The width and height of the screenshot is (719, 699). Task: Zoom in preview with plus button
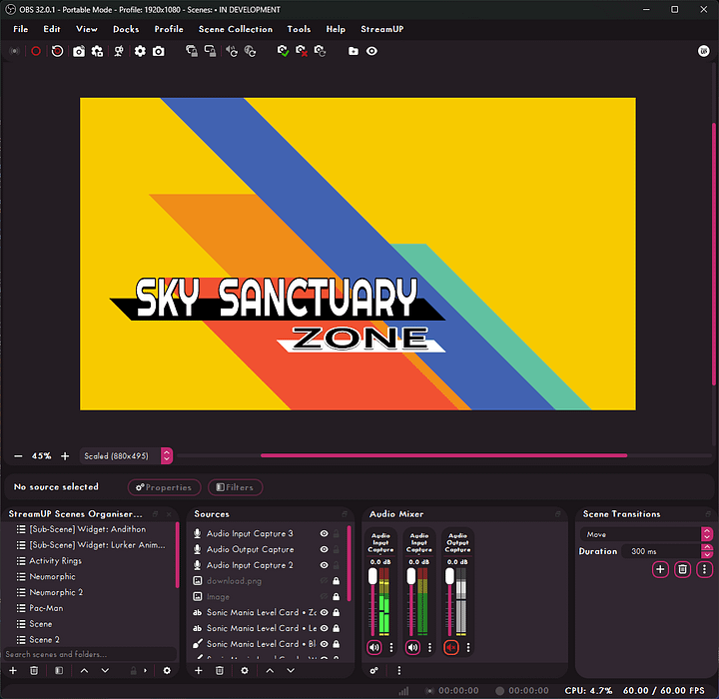(x=65, y=456)
